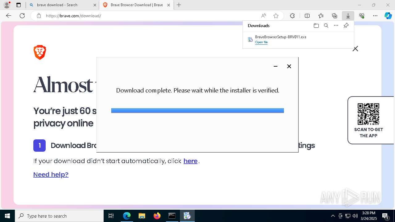Add this page to favorites

276,16
